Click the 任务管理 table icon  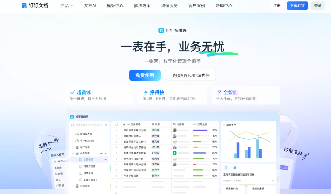pyautogui.click(x=77, y=154)
